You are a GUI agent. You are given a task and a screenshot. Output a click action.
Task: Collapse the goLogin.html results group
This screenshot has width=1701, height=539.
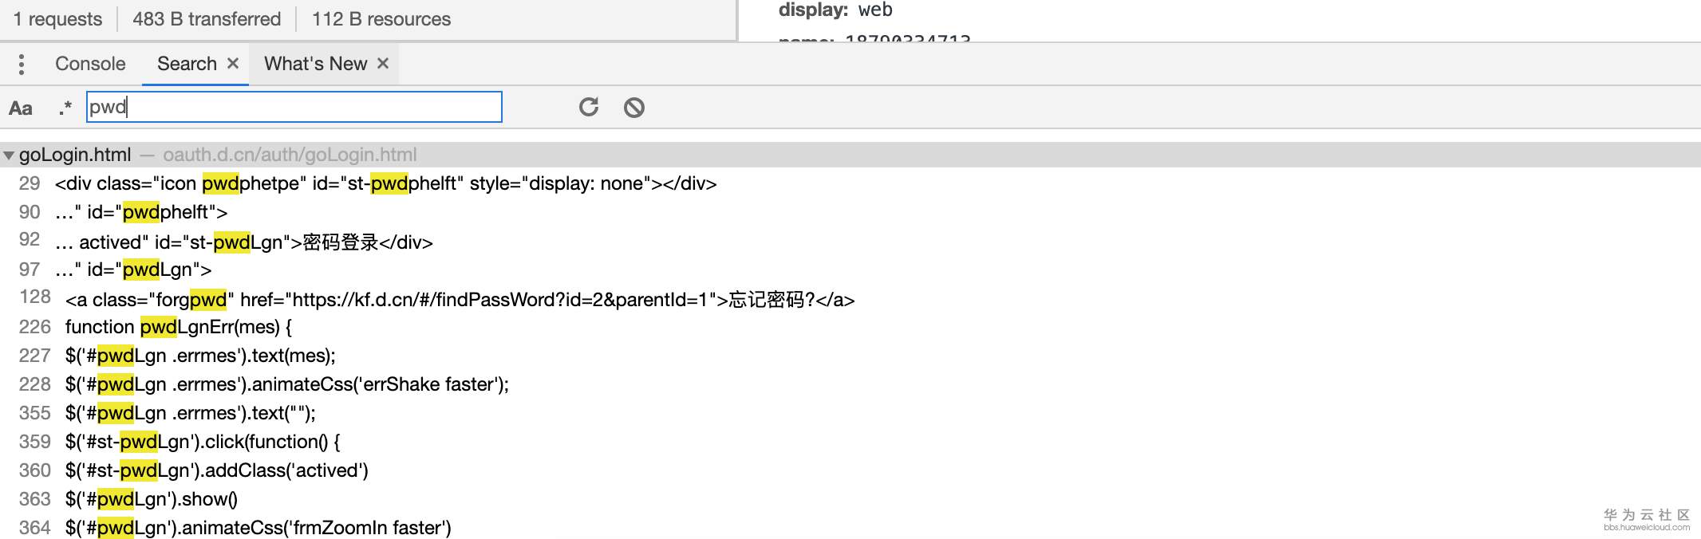pyautogui.click(x=9, y=155)
